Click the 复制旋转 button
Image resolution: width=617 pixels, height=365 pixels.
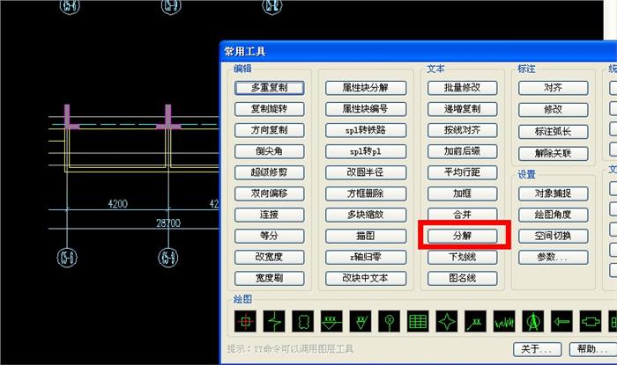(x=269, y=109)
